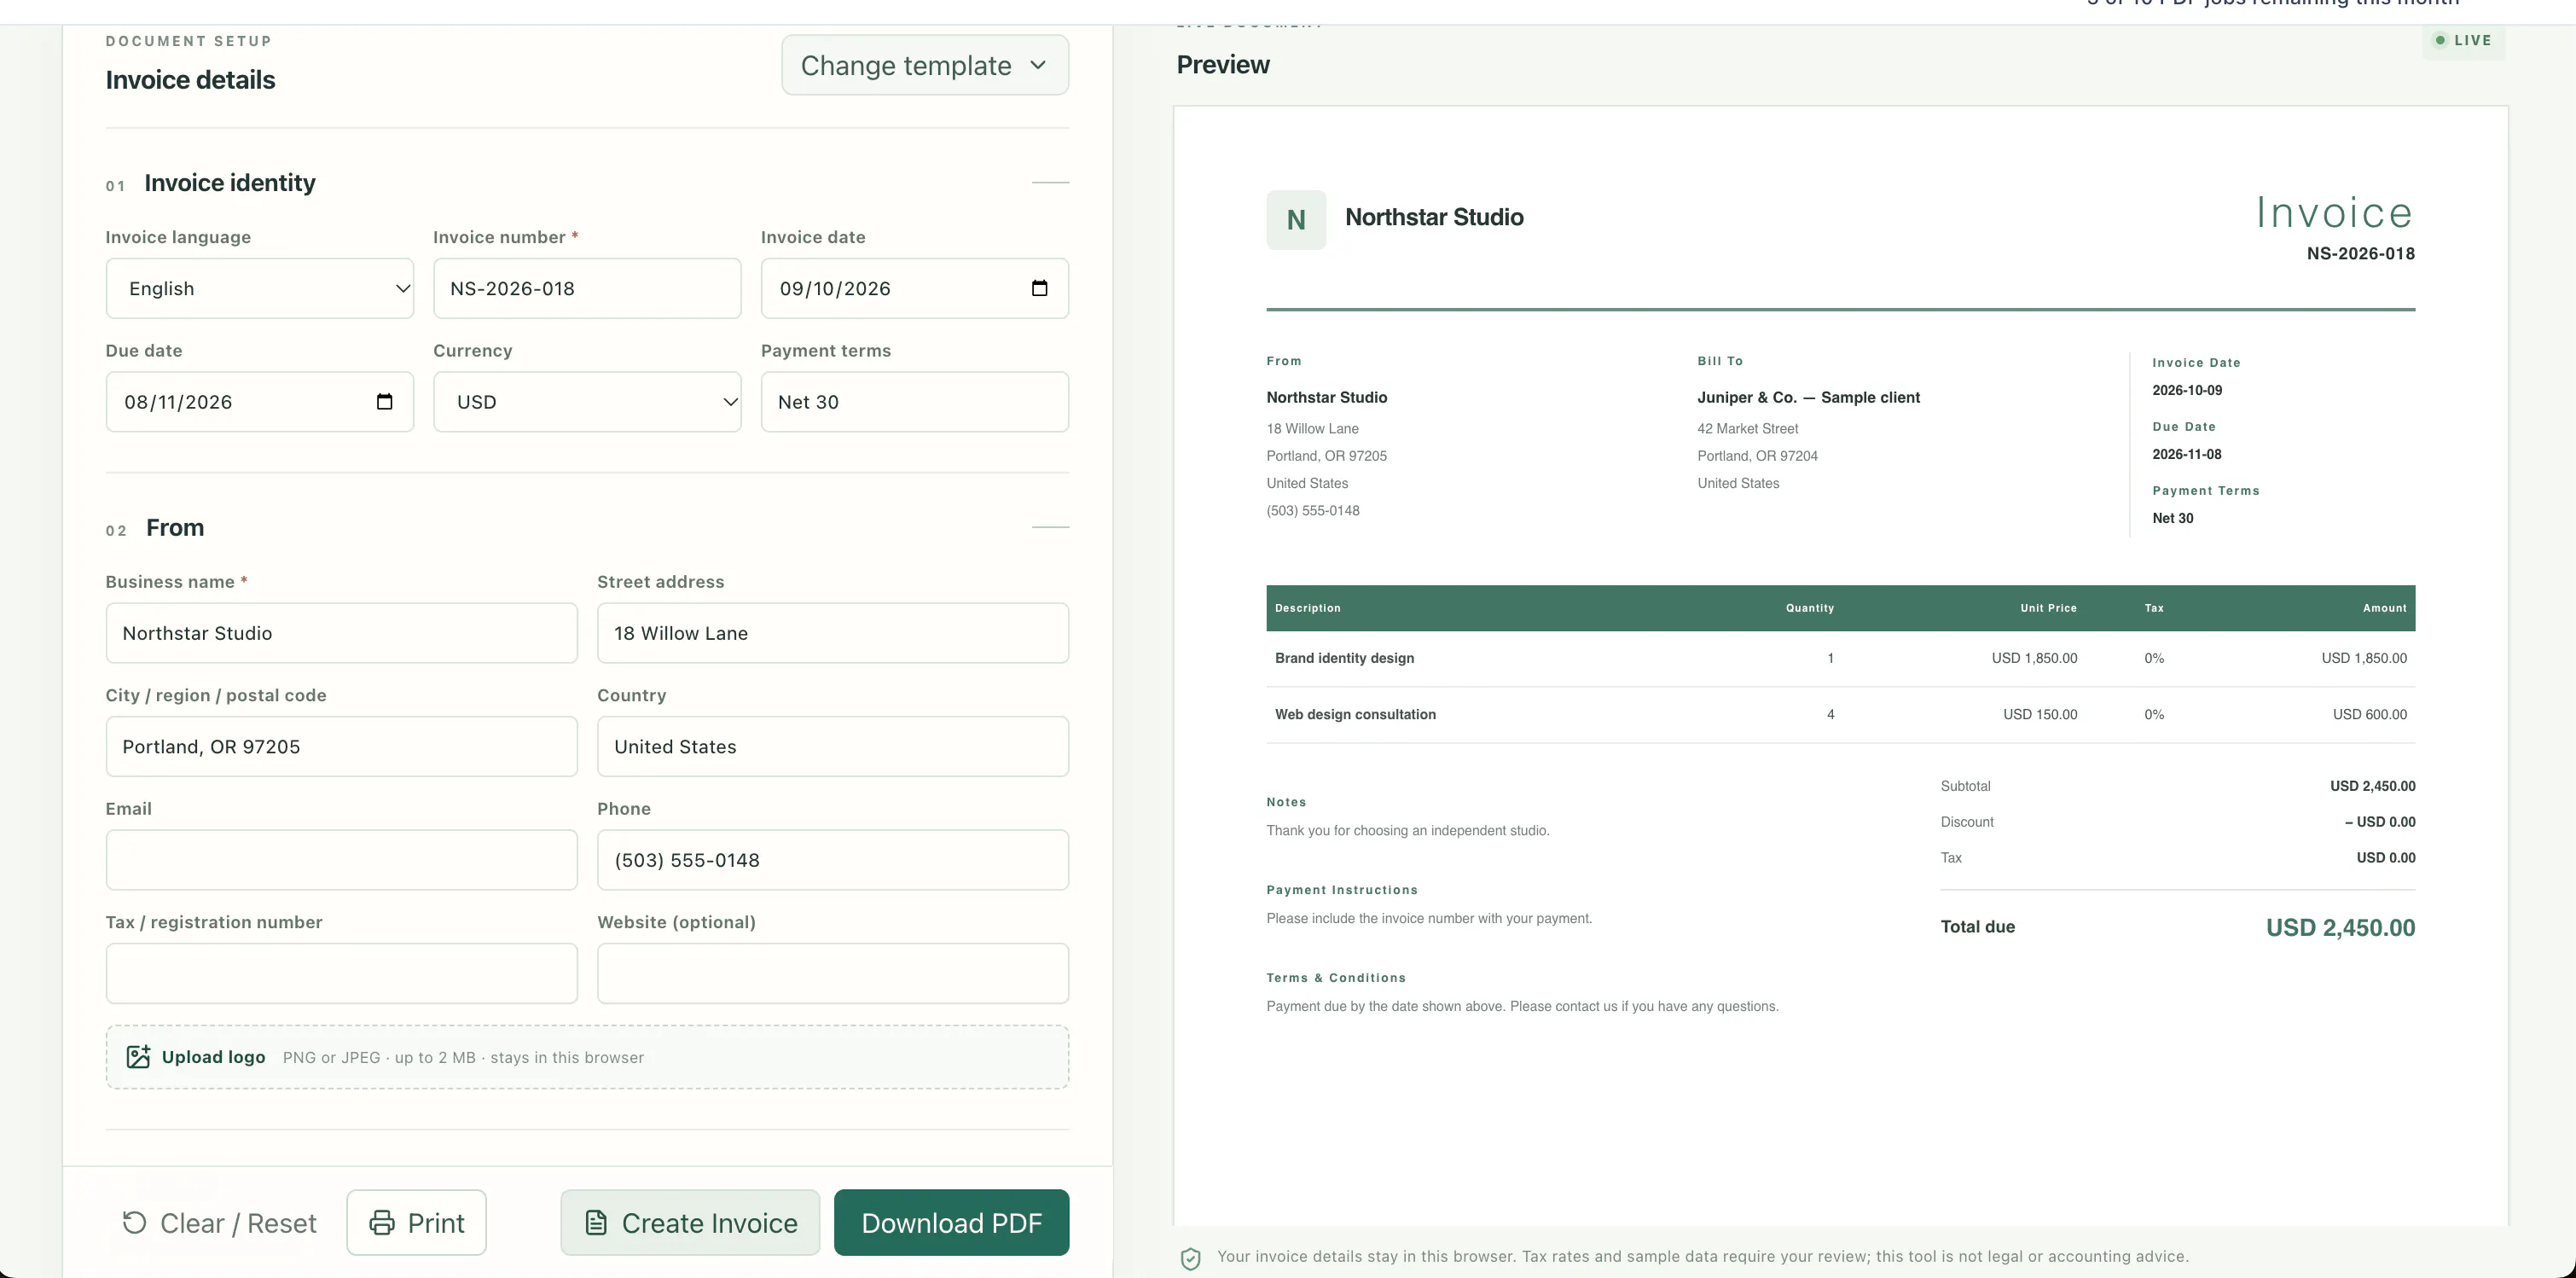Click the Tax / registration number field
This screenshot has height=1278, width=2576.
(342, 974)
